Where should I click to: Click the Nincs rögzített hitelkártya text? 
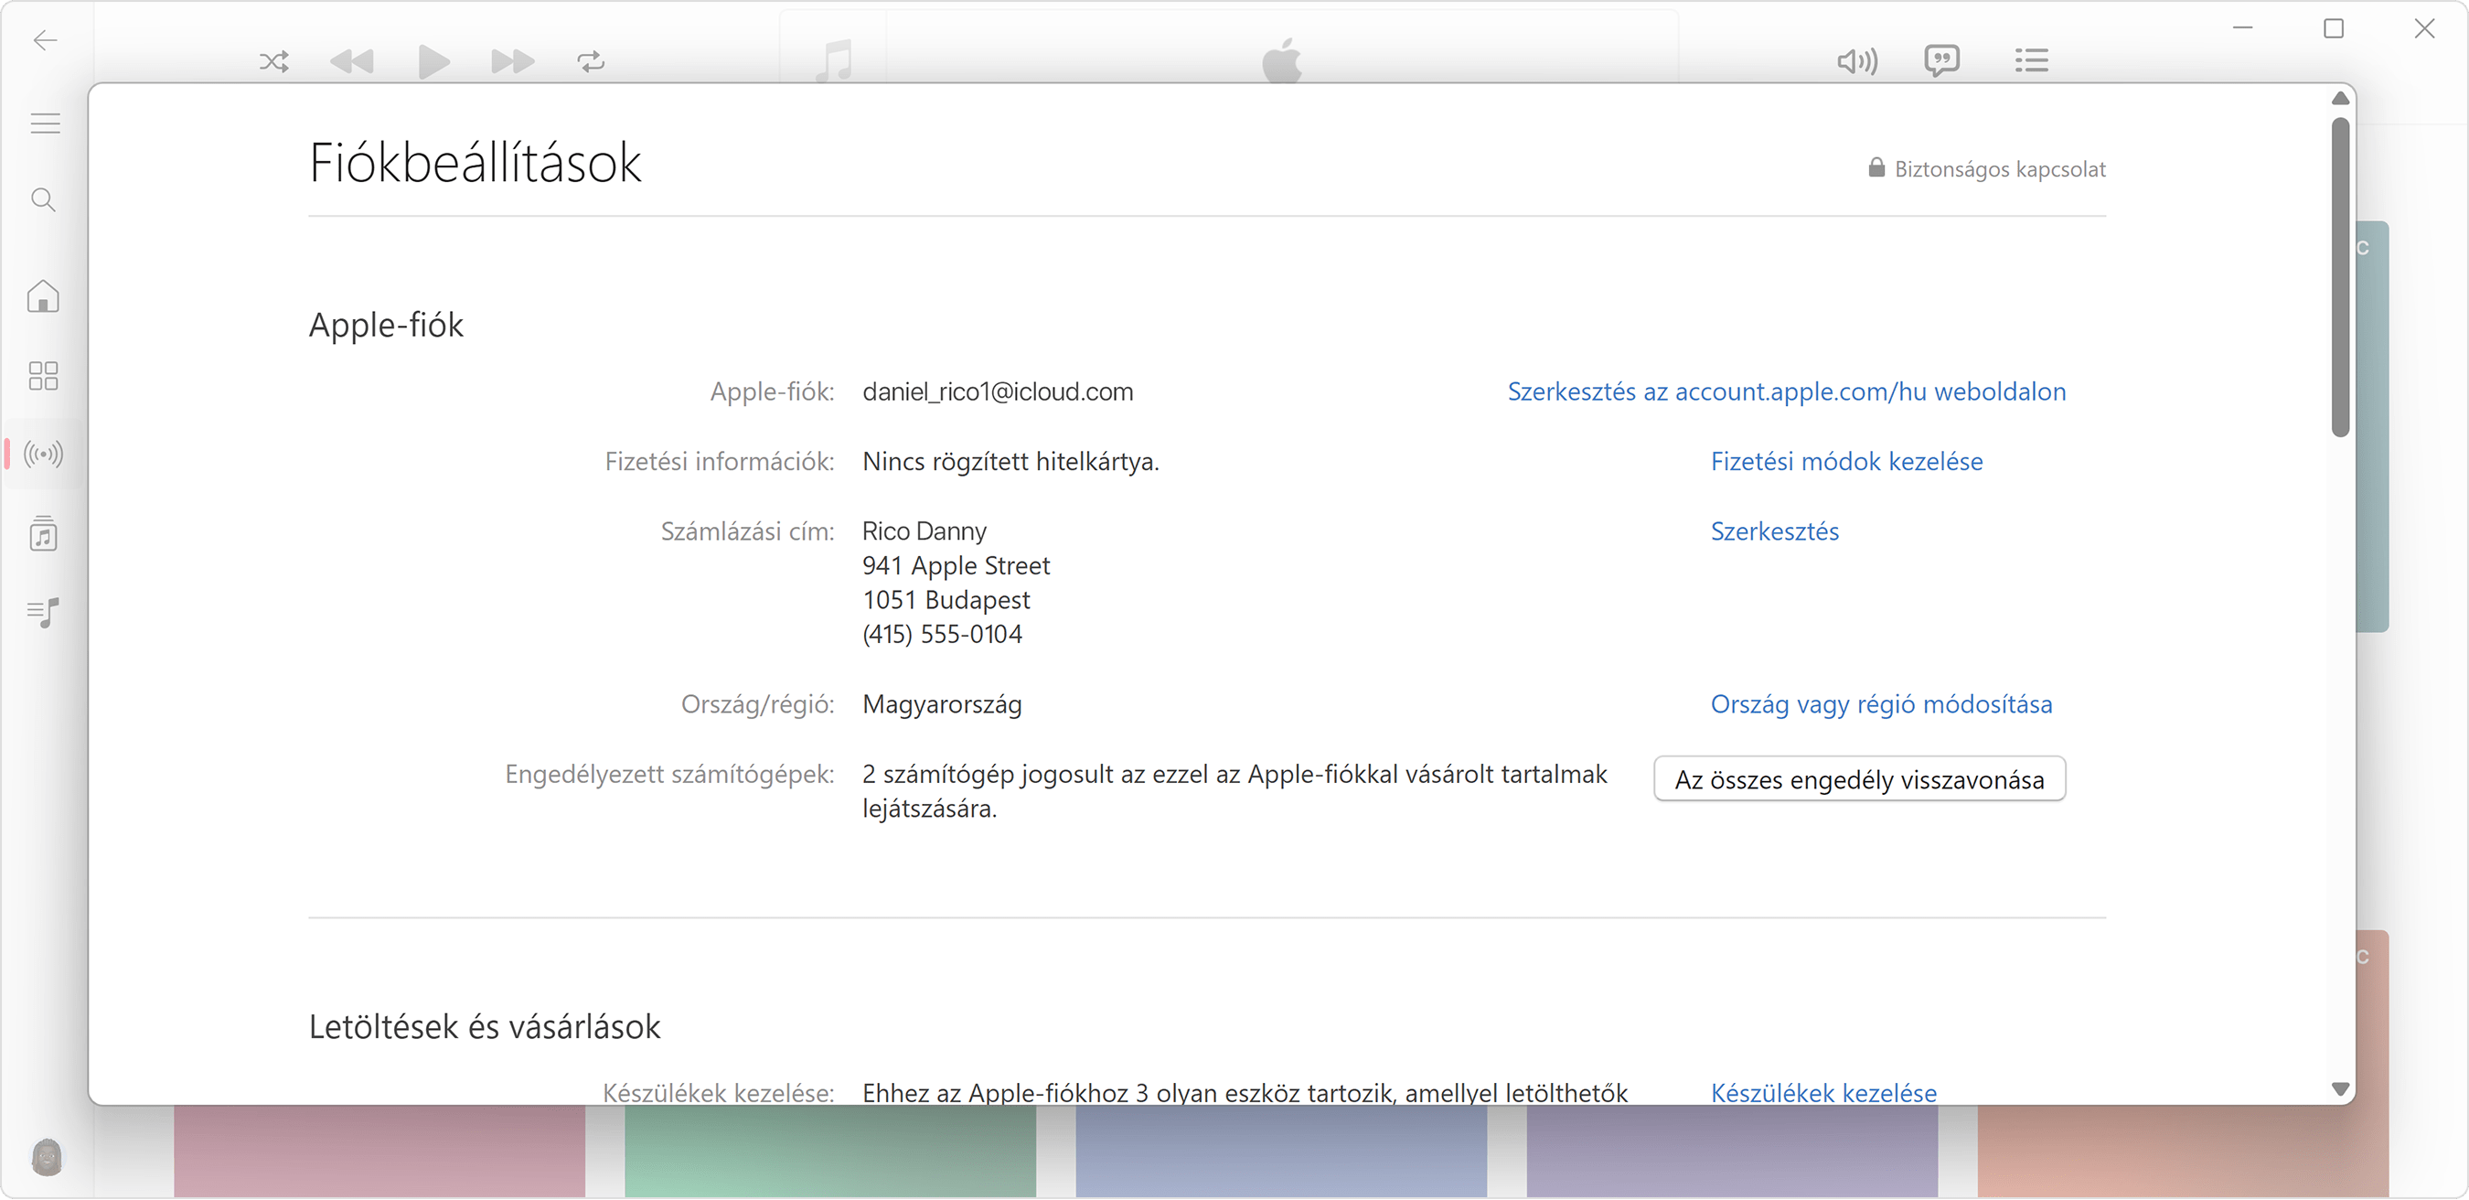(x=1011, y=462)
